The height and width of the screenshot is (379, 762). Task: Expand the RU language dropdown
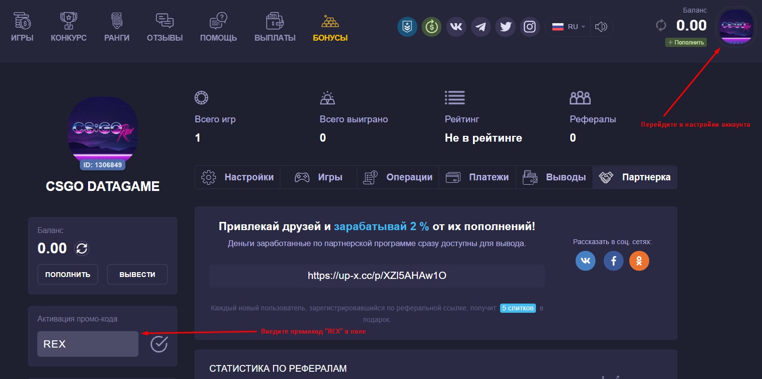click(x=569, y=27)
